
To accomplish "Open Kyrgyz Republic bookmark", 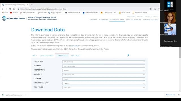I will (56, 13).
